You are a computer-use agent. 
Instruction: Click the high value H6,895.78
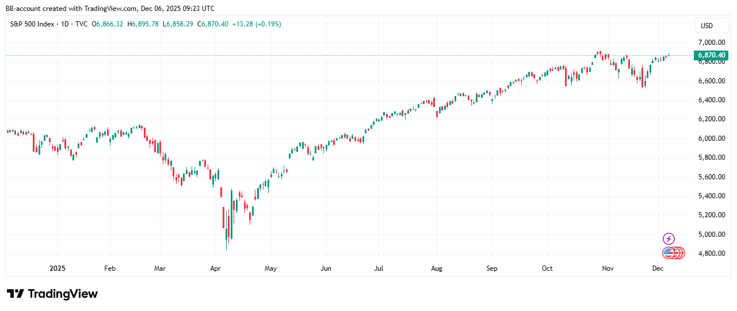click(144, 24)
